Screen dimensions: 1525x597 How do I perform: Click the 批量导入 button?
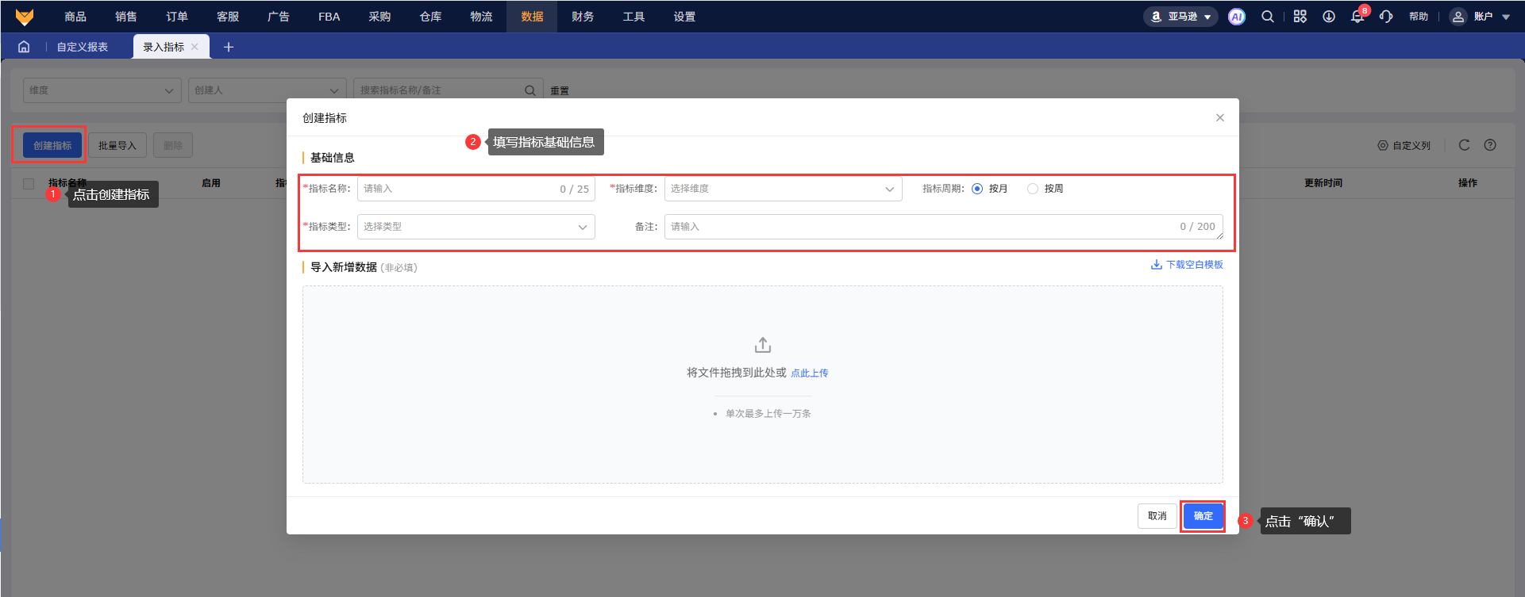click(117, 145)
